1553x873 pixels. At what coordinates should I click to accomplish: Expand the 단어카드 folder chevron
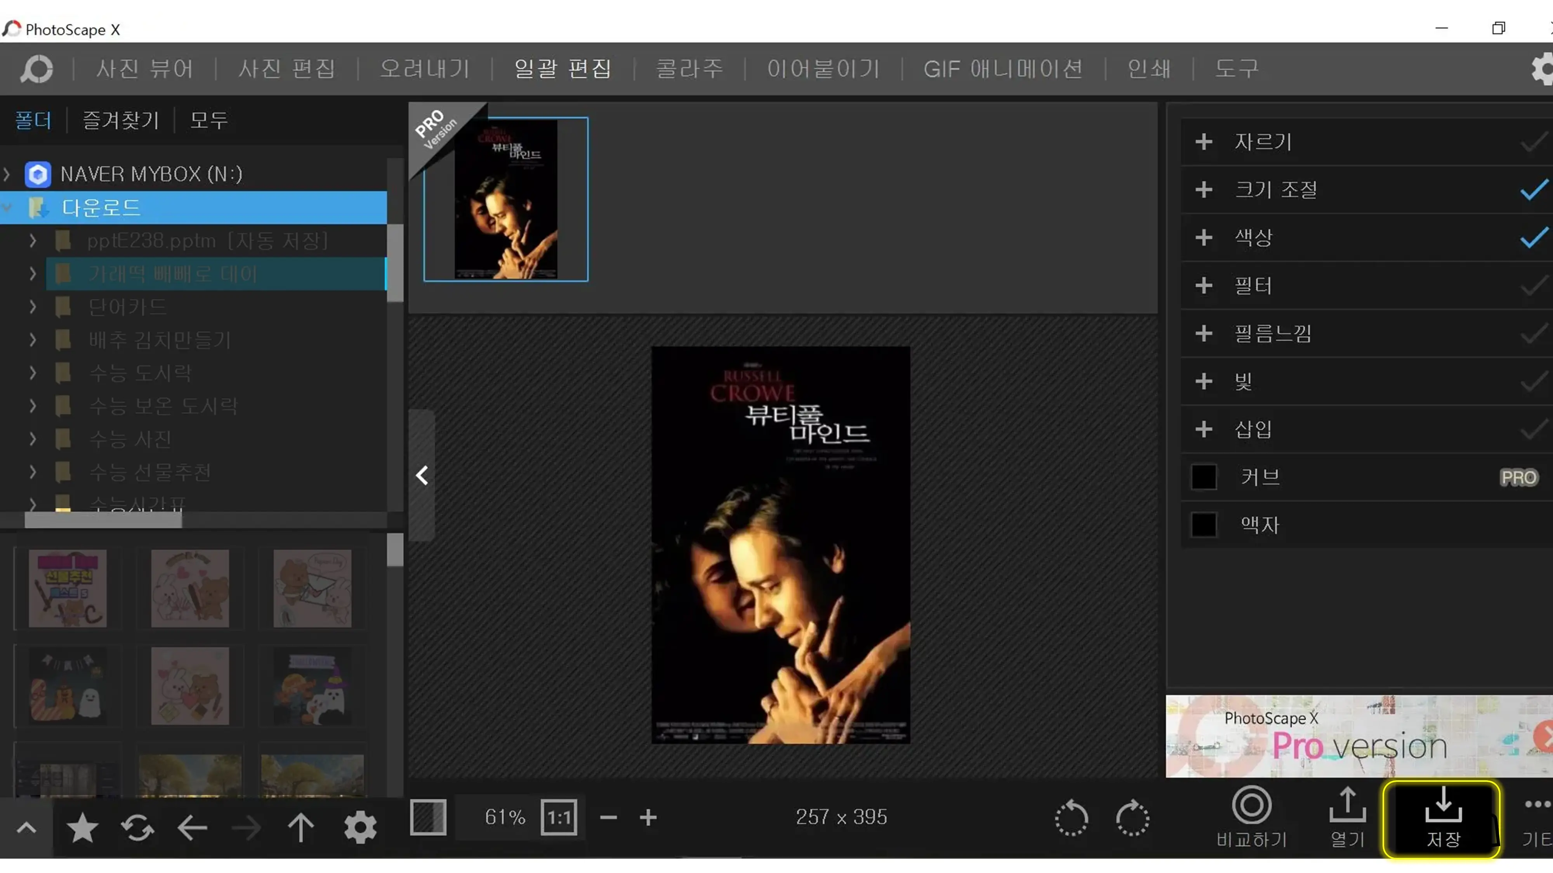tap(33, 307)
